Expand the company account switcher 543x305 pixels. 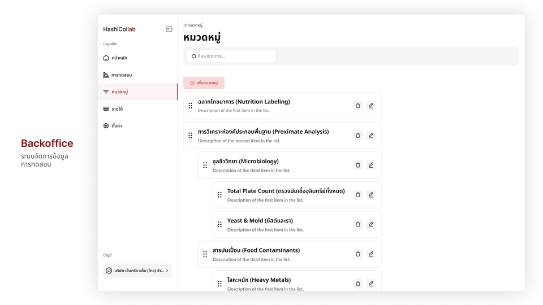137,271
